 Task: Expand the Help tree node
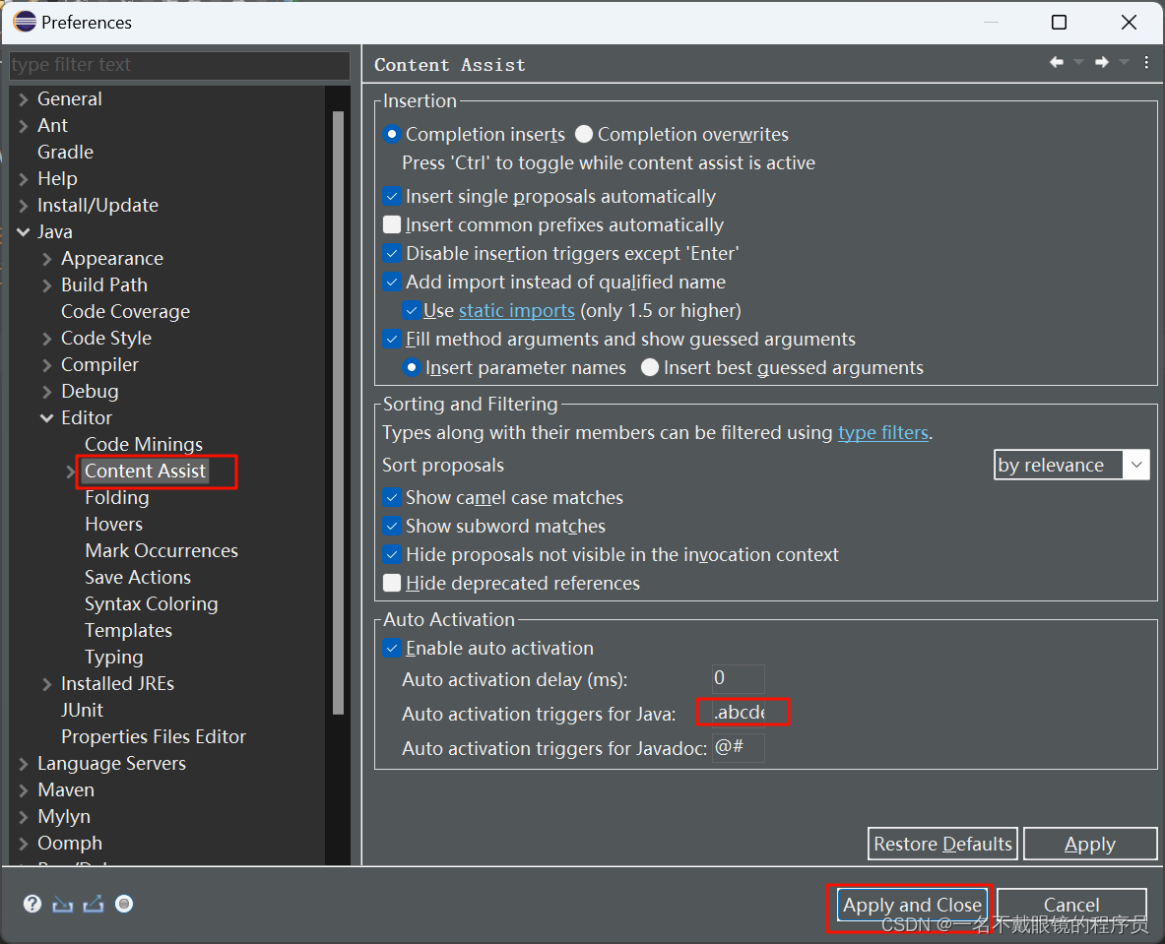pyautogui.click(x=24, y=179)
